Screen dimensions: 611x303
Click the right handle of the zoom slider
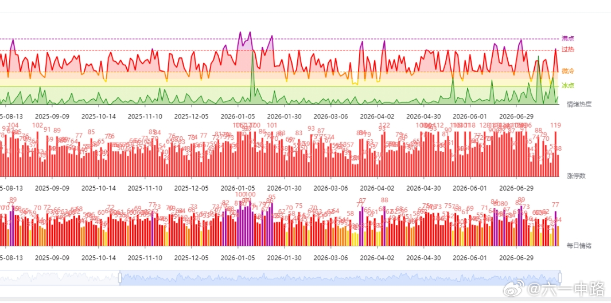[560, 278]
